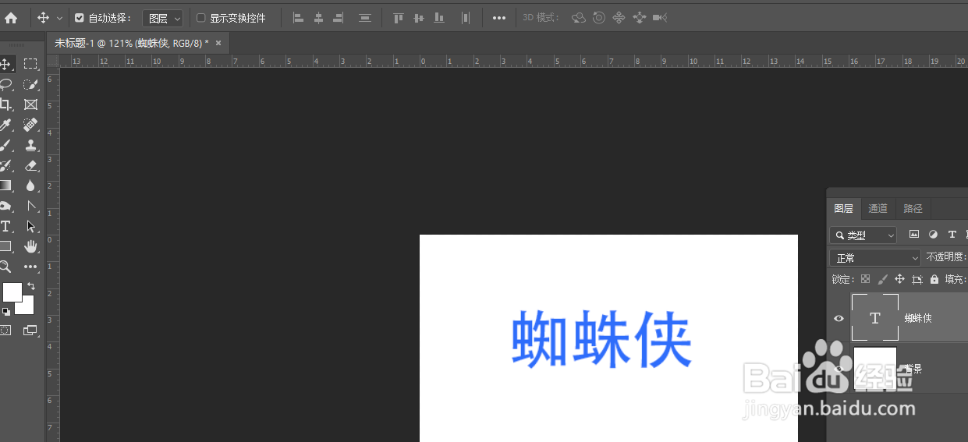Image resolution: width=968 pixels, height=442 pixels.
Task: Select the Hand tool
Action: pyautogui.click(x=30, y=246)
